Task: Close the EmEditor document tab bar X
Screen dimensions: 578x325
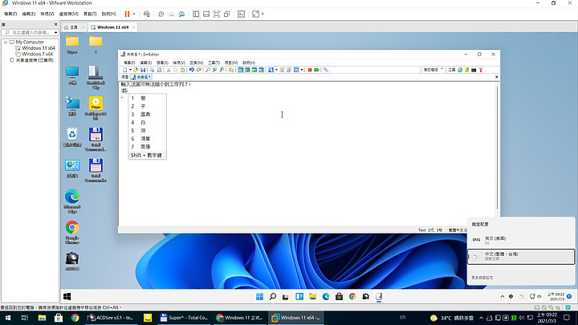Action: [x=497, y=77]
